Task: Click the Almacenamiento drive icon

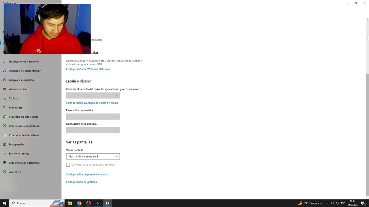Action: pos(5,89)
